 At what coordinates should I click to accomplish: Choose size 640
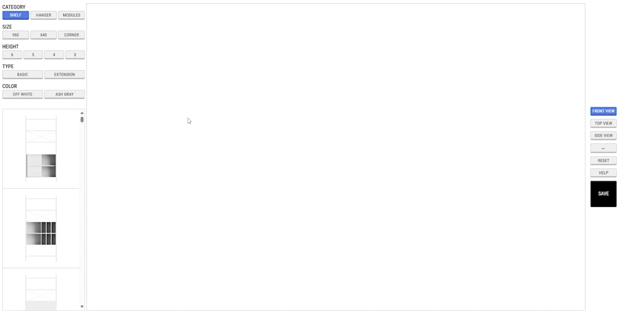click(43, 35)
